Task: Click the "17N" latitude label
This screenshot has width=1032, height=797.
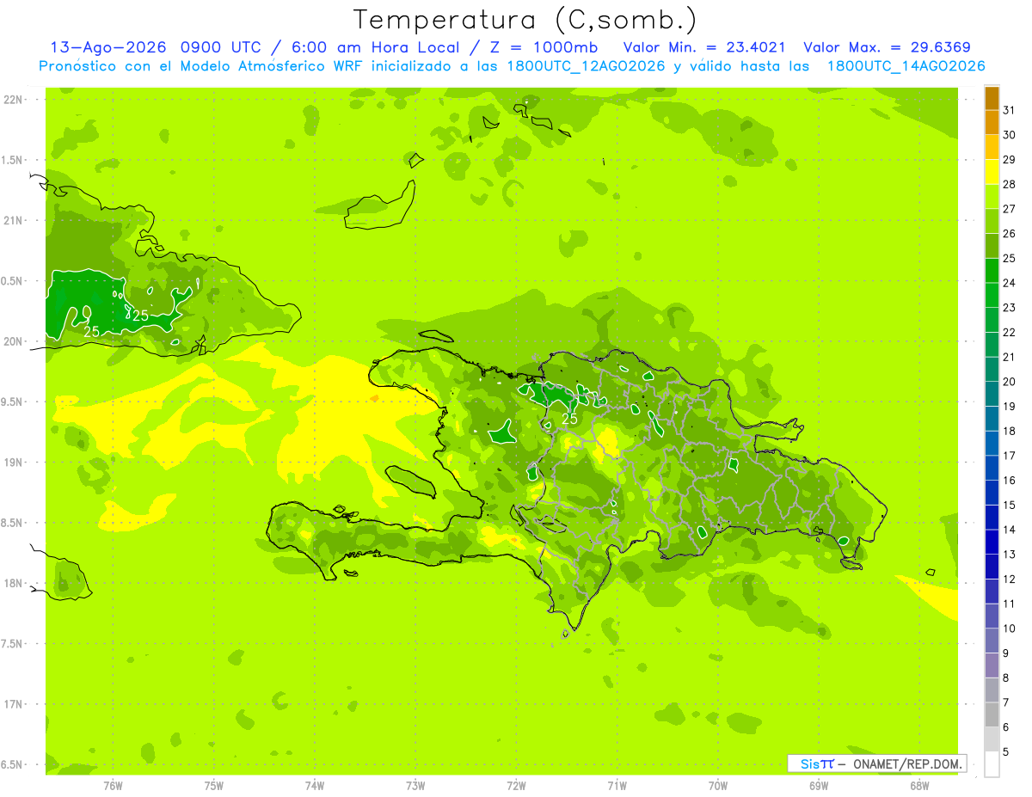Action: click(x=13, y=704)
